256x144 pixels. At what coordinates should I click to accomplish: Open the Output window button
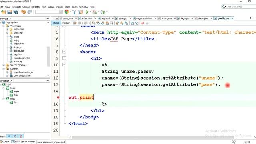(4, 142)
